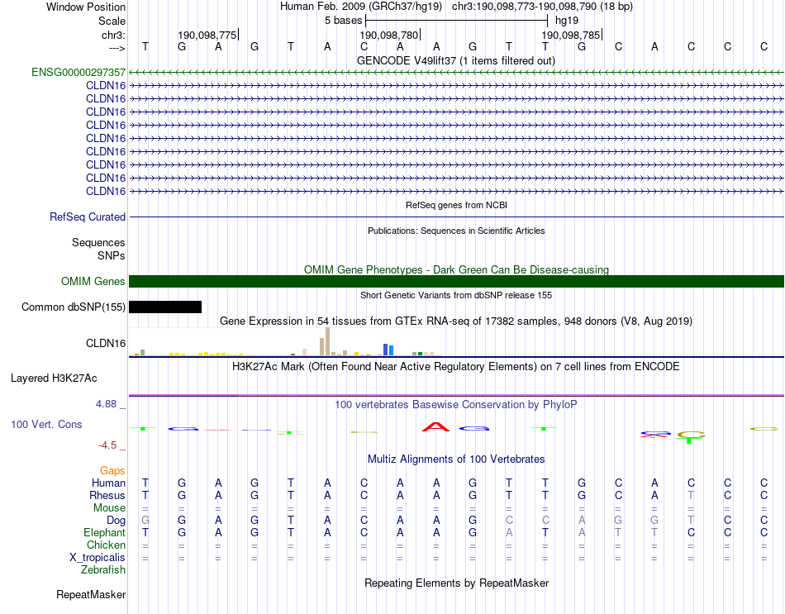Click the CLDN16 label beside the GTEx chart
Viewport: 785px width, 614px height.
pyautogui.click(x=106, y=343)
